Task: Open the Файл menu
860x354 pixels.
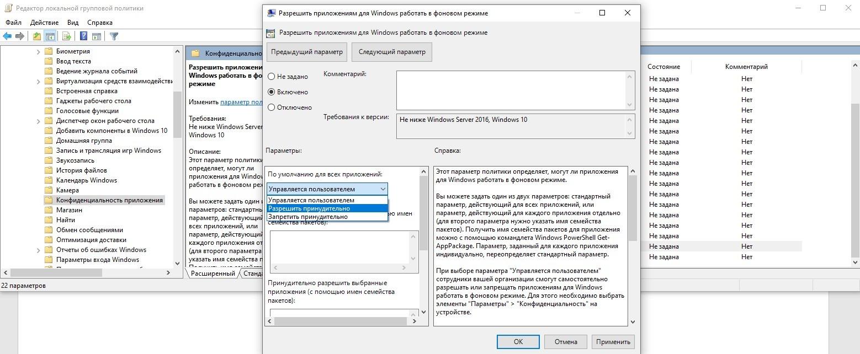Action: [13, 23]
